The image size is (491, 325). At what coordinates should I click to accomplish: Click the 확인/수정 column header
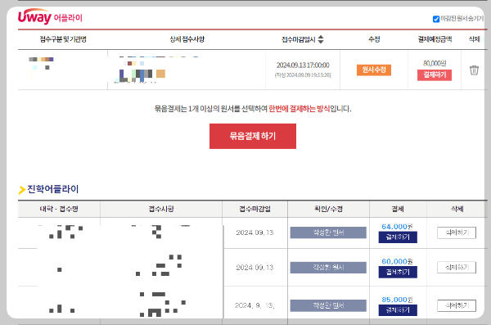pos(328,209)
